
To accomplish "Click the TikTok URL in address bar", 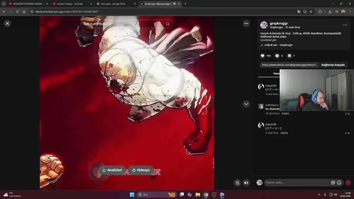I will (x=67, y=12).
